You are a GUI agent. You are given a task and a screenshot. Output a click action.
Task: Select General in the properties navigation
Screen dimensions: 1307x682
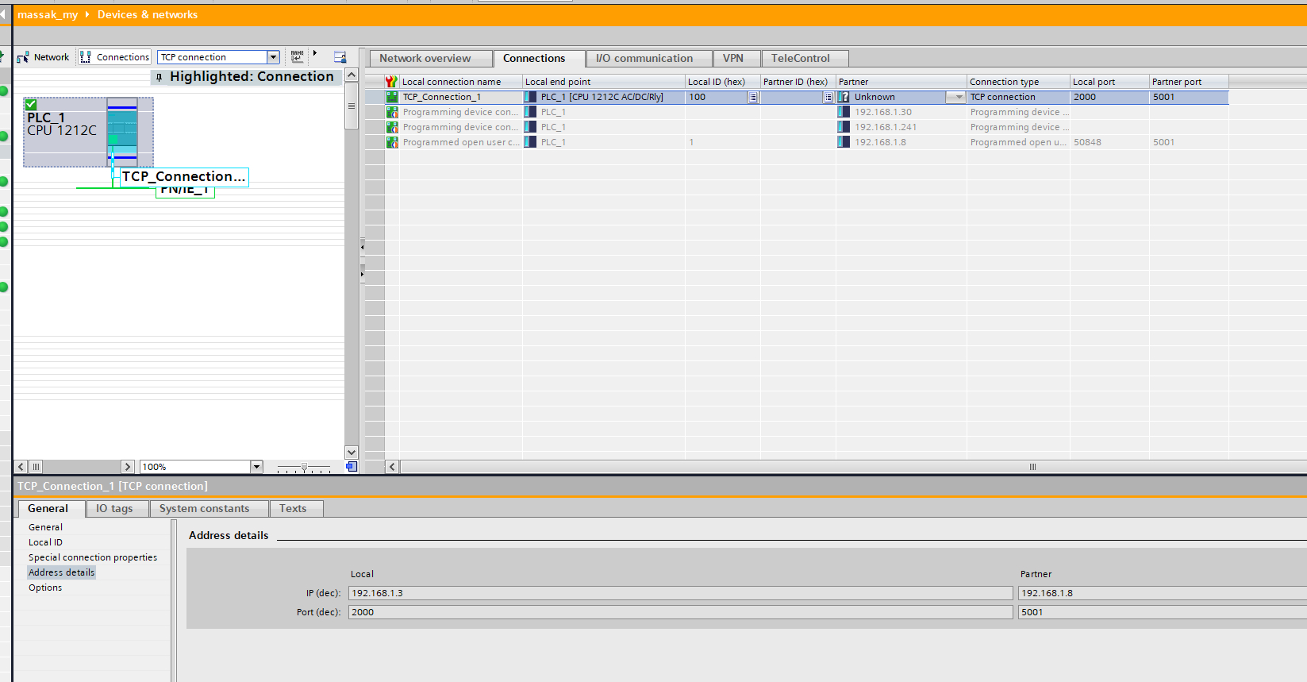45,527
